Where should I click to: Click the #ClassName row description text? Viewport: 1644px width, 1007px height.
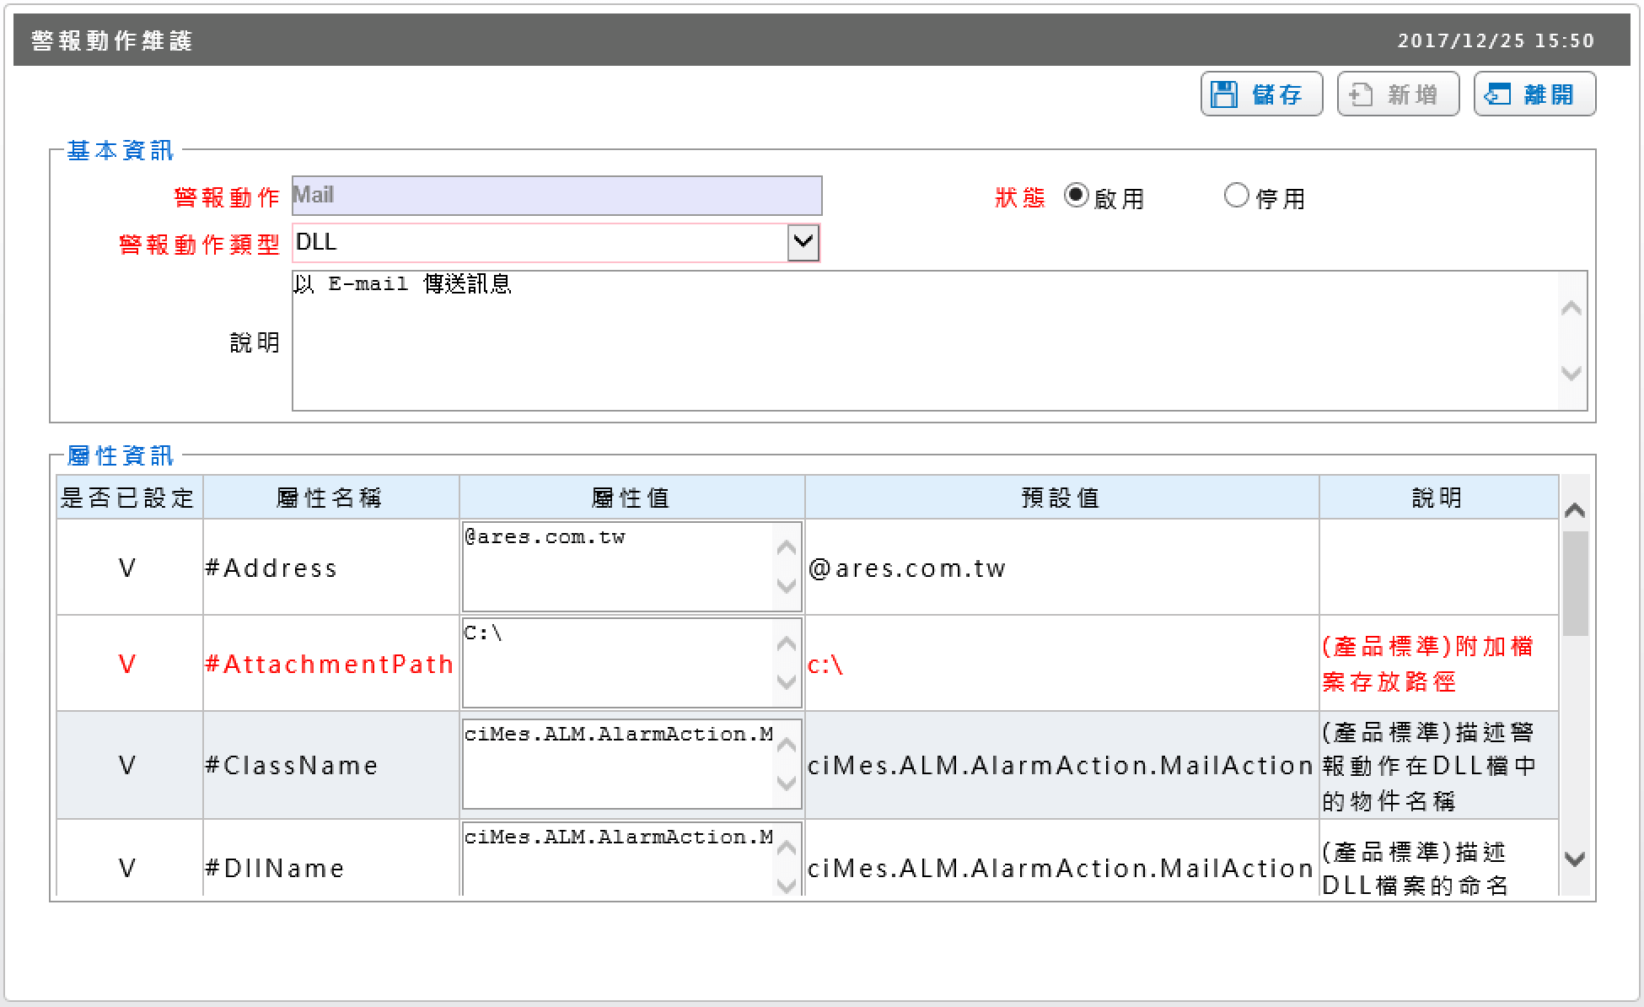[1430, 766]
